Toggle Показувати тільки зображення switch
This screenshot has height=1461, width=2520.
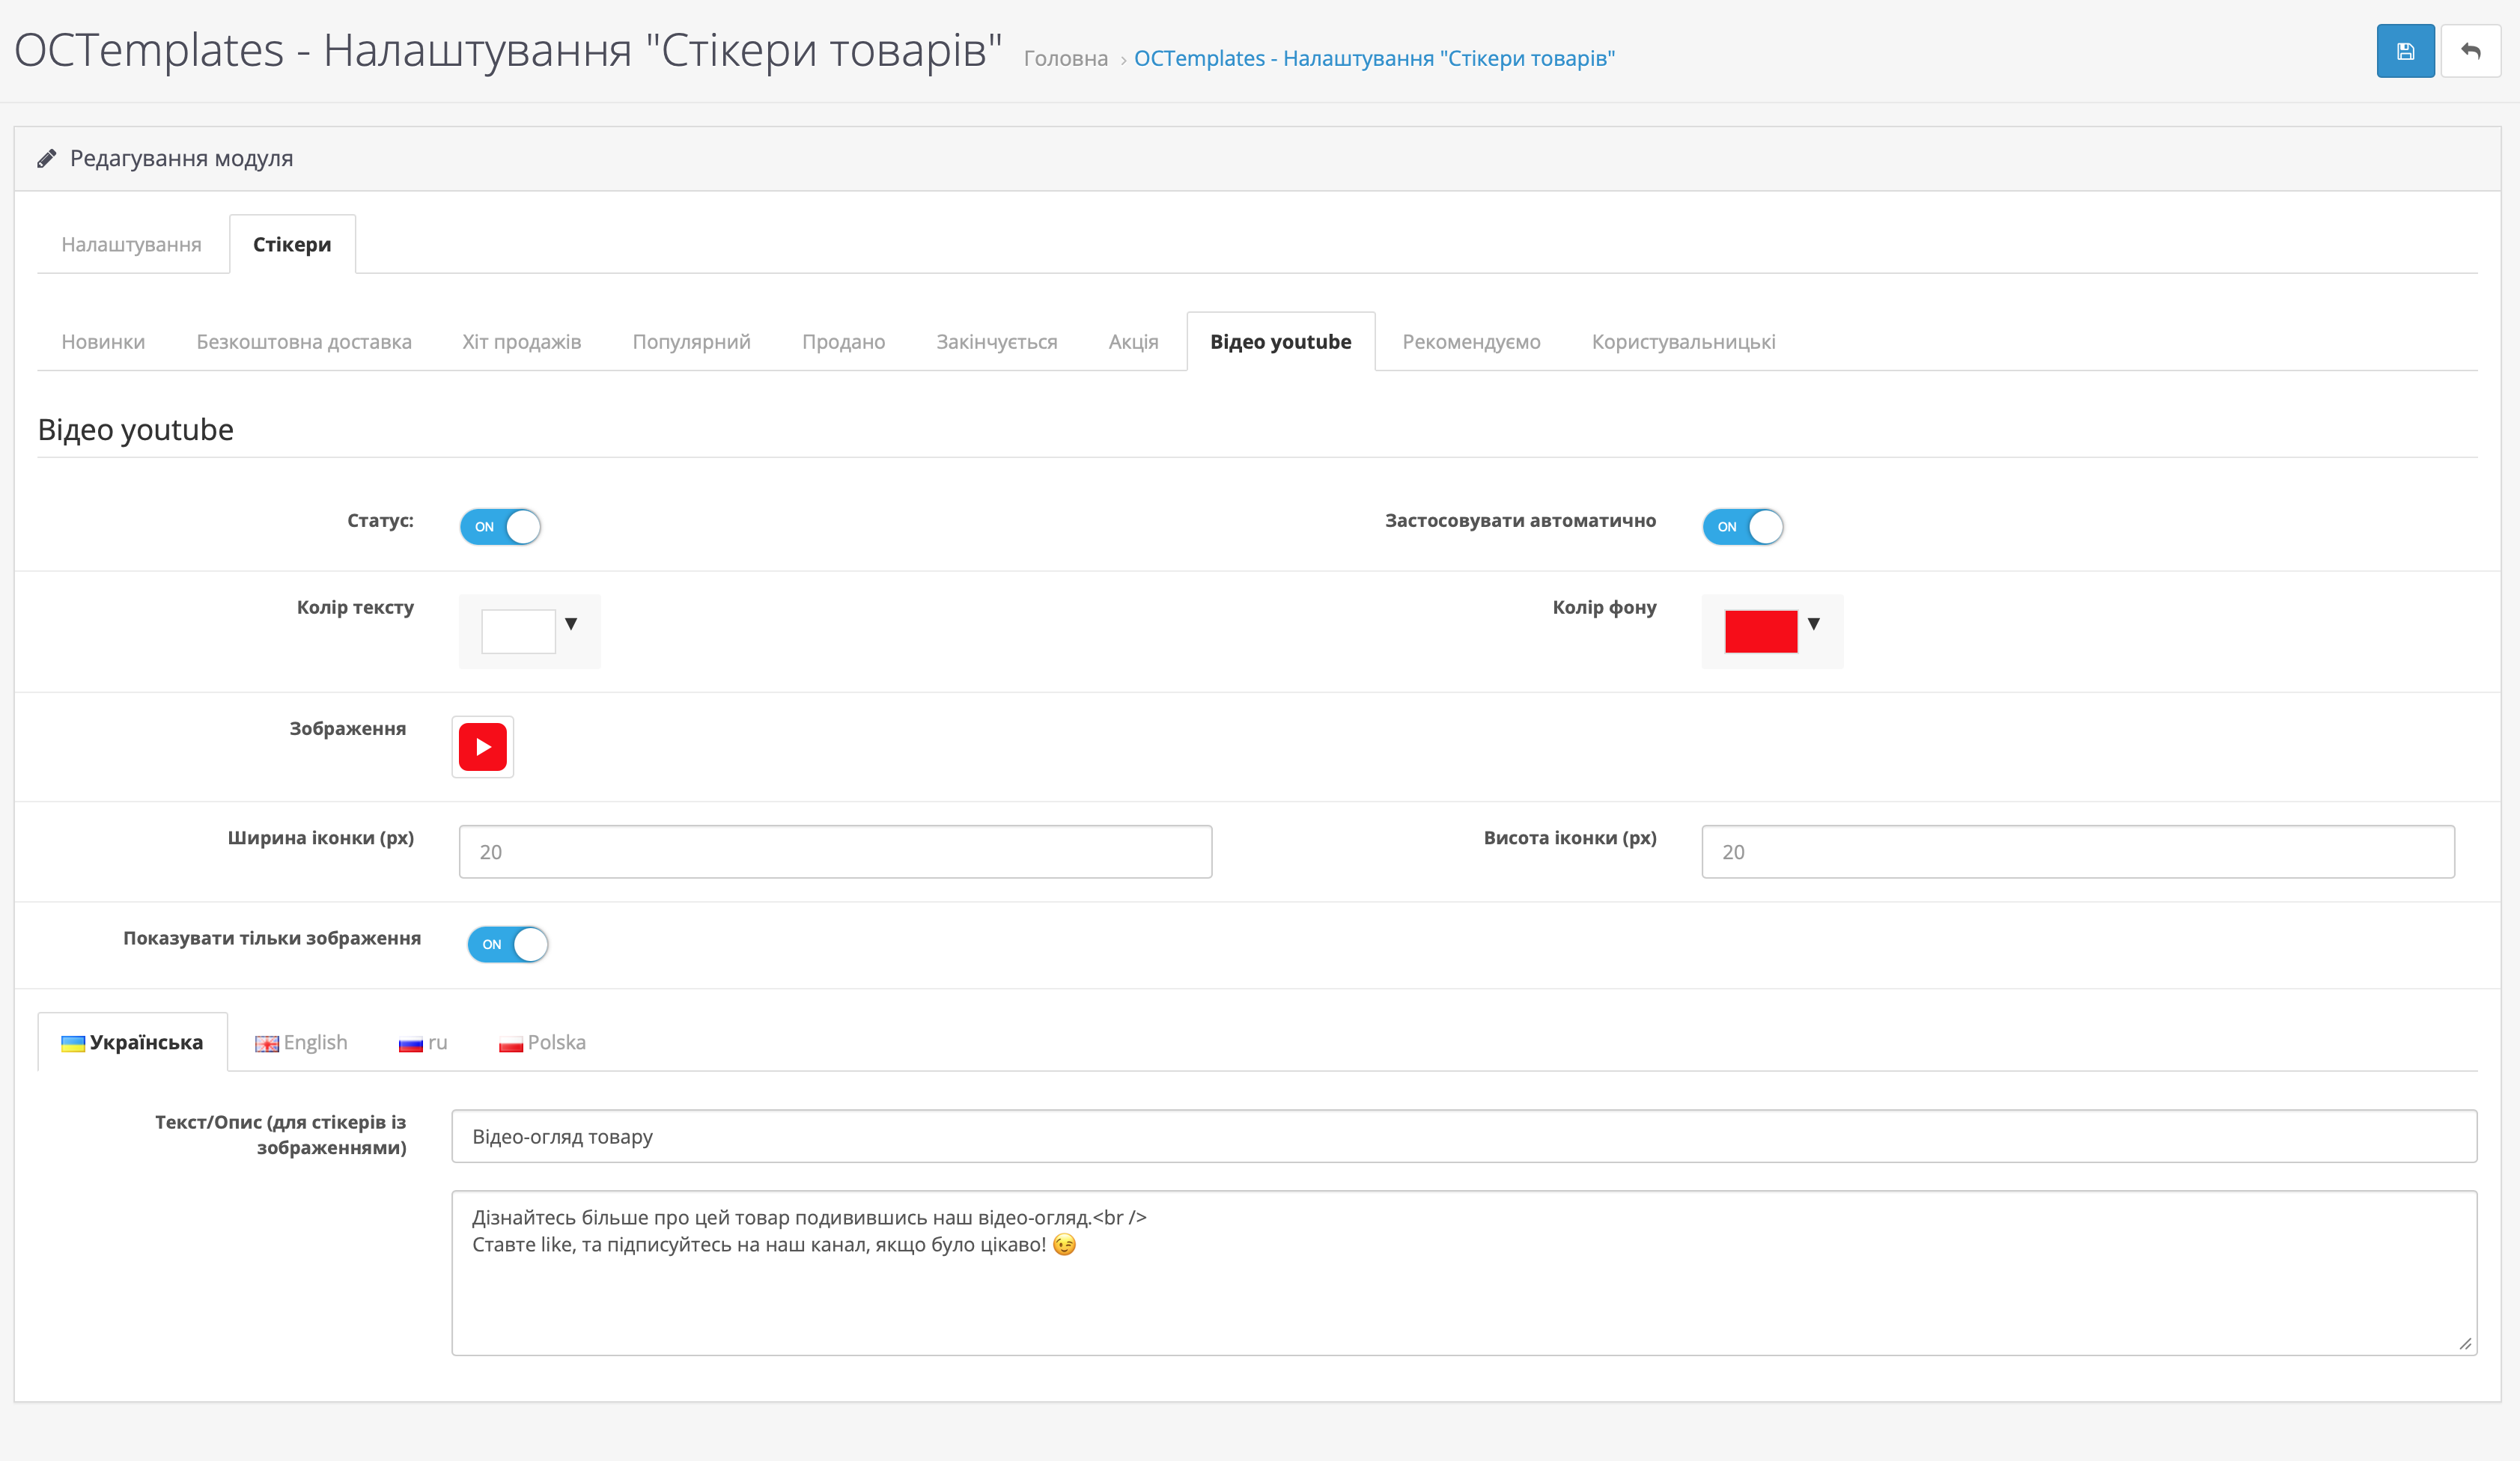click(x=507, y=944)
